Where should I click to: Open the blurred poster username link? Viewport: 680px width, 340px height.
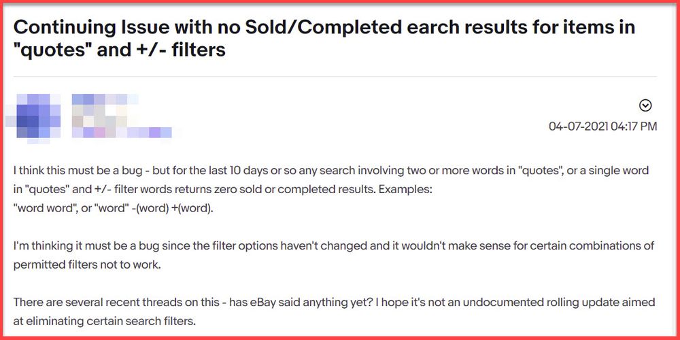coord(102,101)
